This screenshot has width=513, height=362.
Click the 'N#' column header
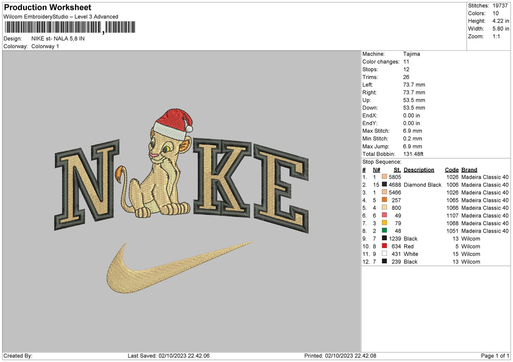pyautogui.click(x=376, y=170)
